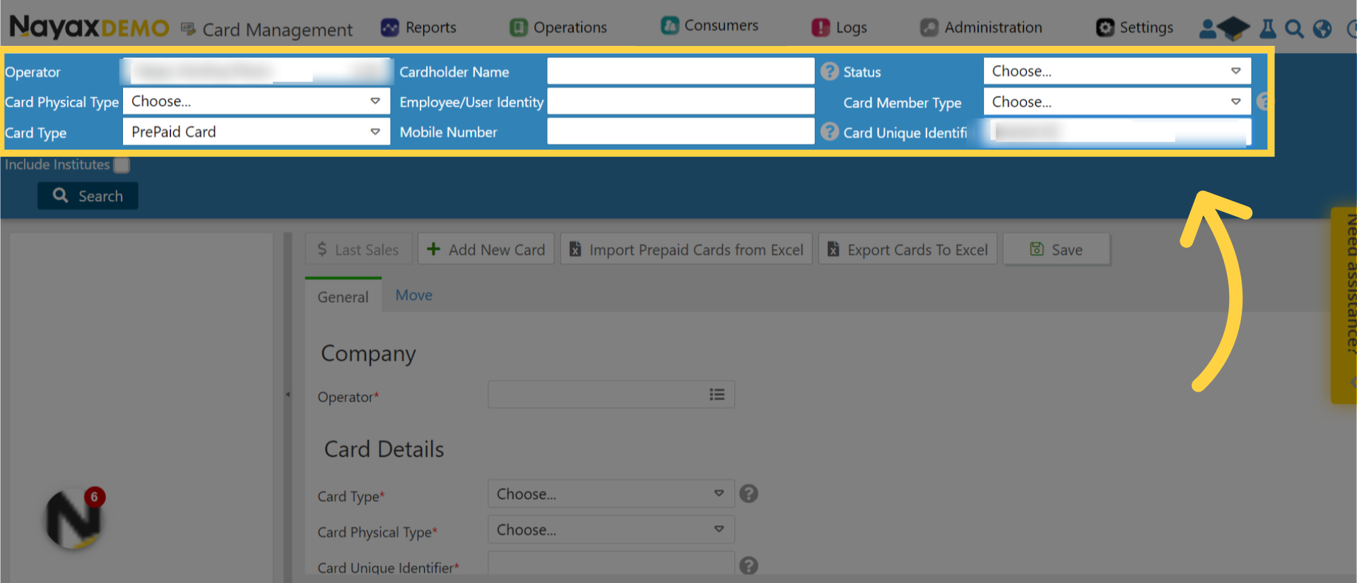
Task: Click the Save button
Action: coord(1056,249)
